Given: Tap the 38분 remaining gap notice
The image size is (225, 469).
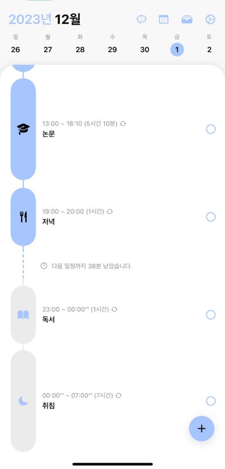Looking at the screenshot, I should 86,266.
